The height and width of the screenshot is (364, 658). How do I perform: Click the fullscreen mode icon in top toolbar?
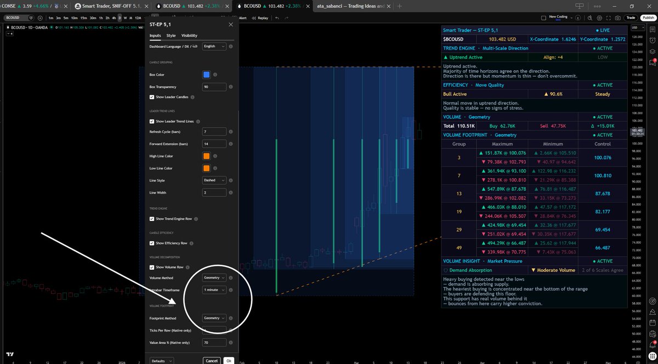click(609, 18)
